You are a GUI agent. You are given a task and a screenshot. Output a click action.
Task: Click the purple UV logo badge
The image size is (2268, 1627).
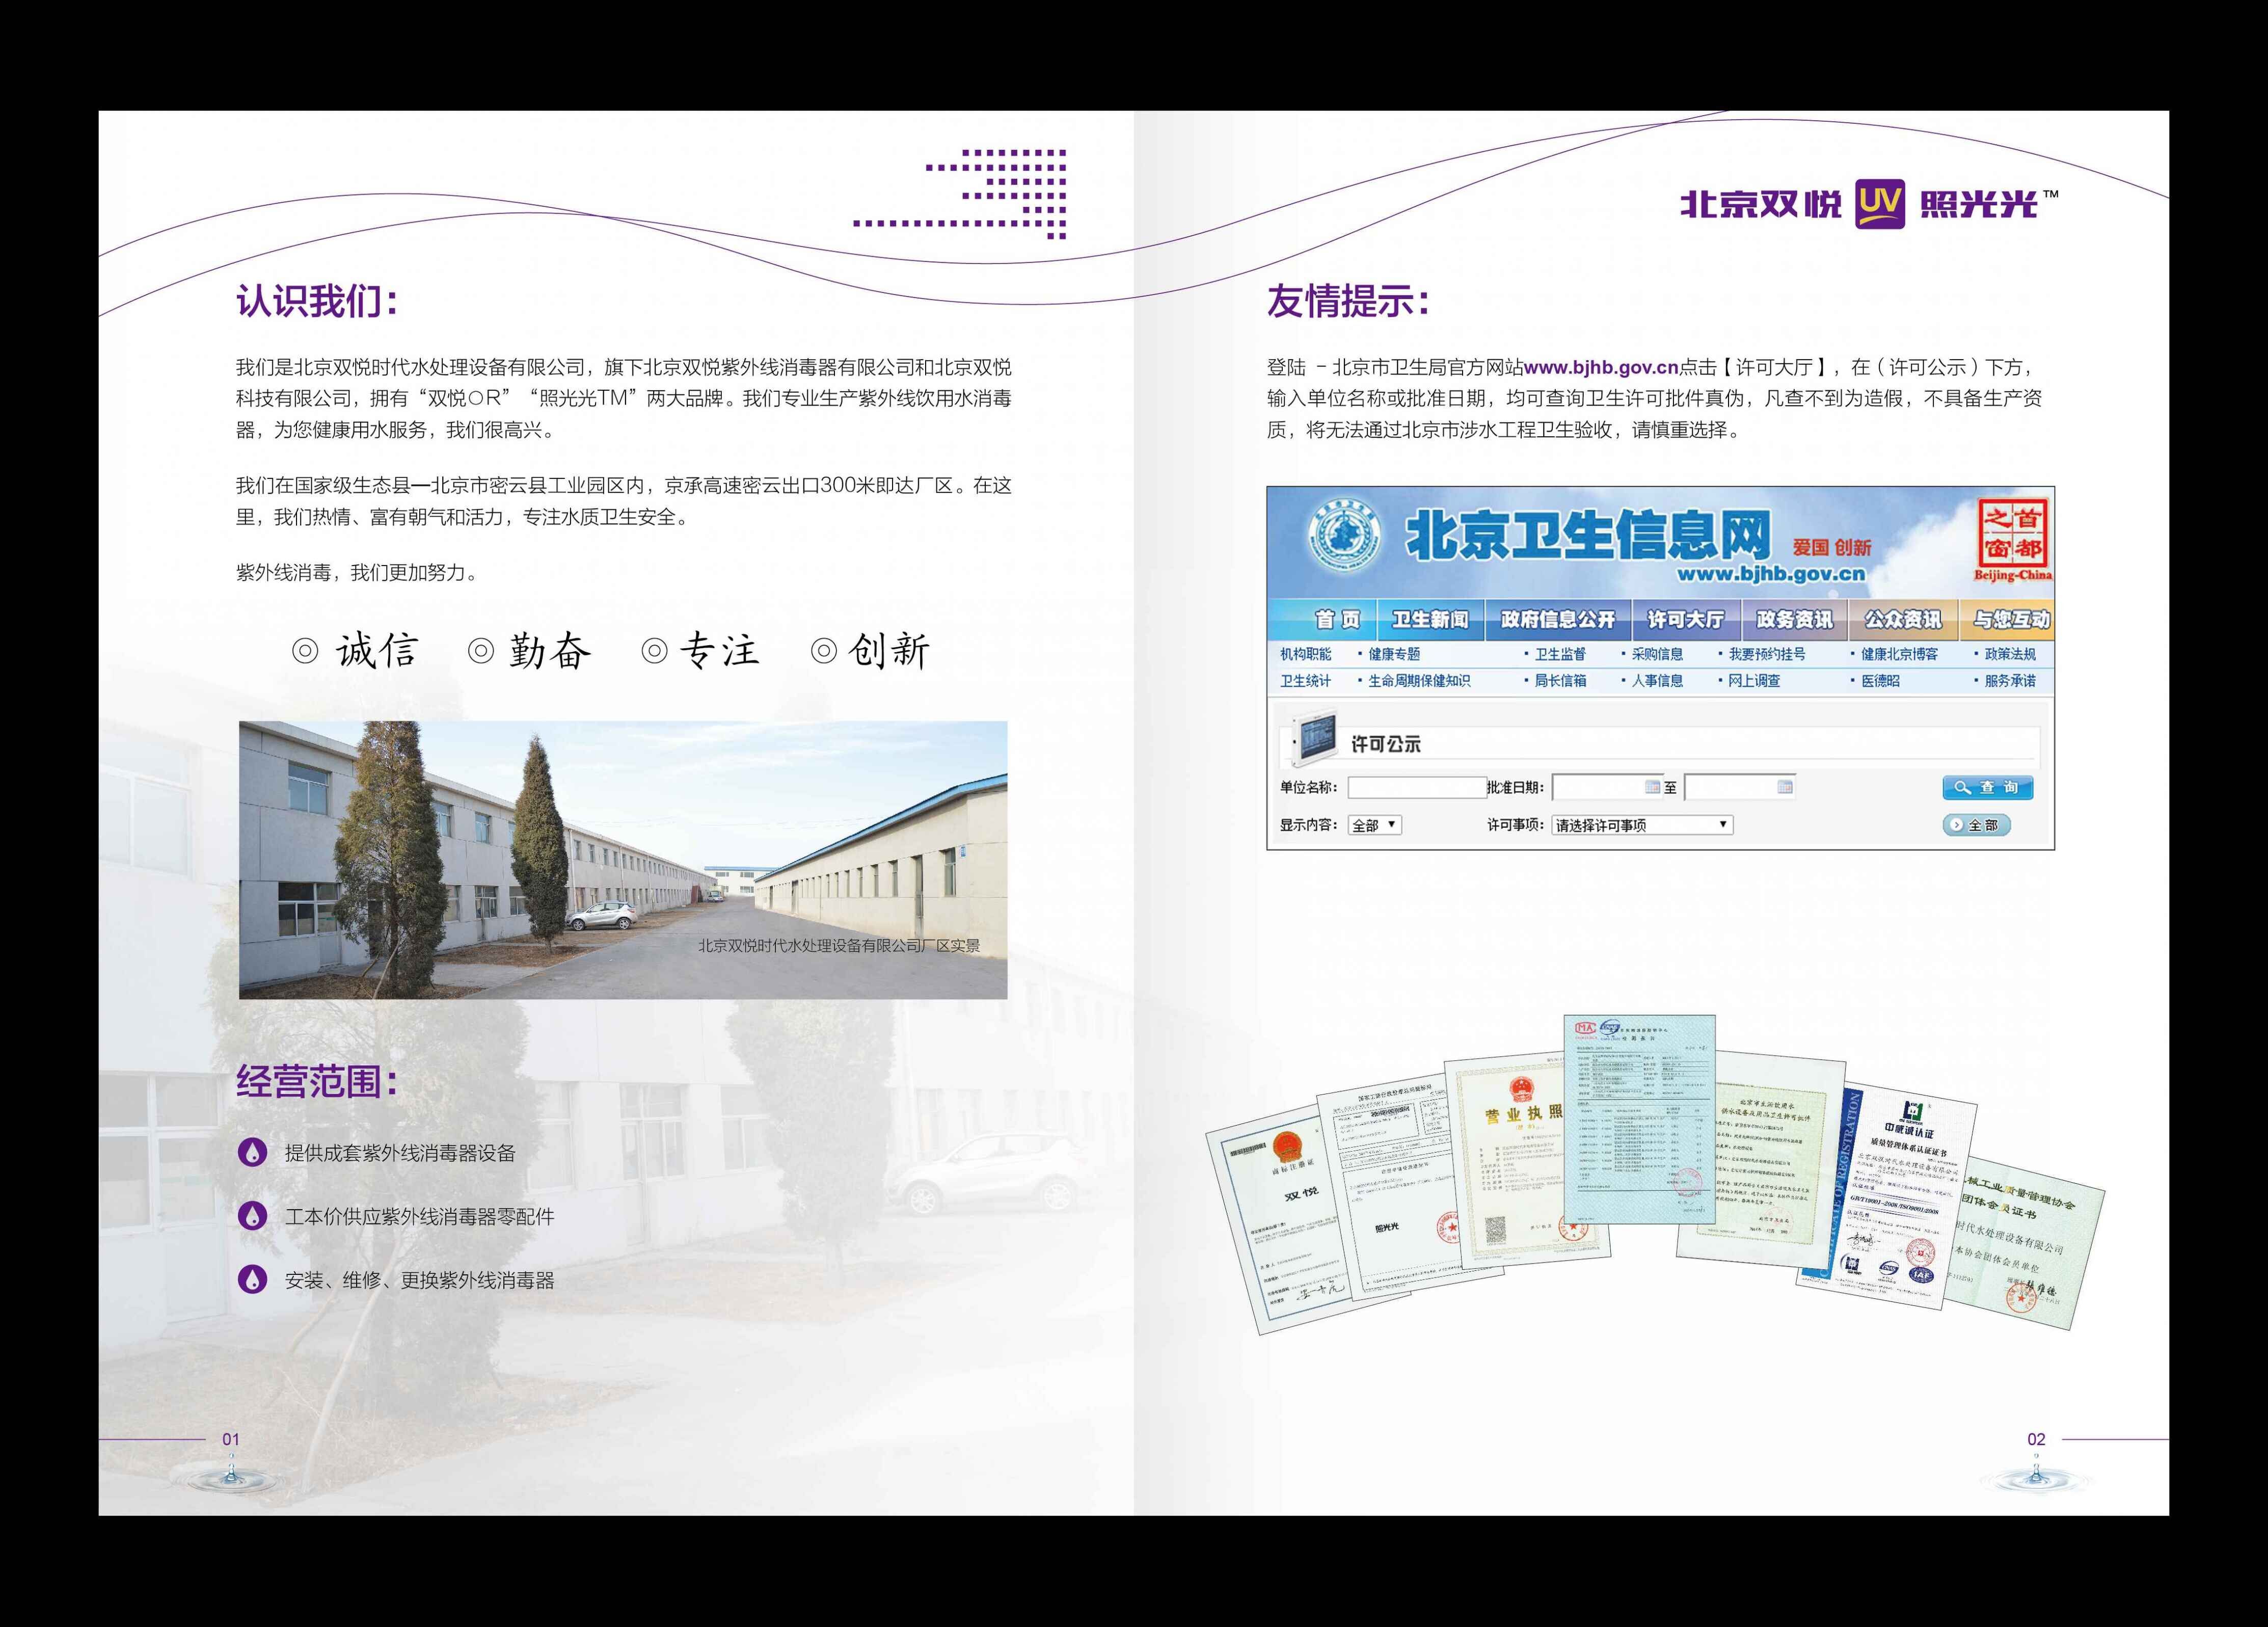pos(1880,204)
